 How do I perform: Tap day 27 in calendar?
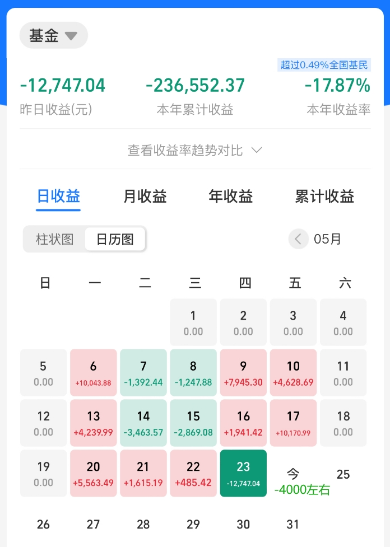(93, 524)
